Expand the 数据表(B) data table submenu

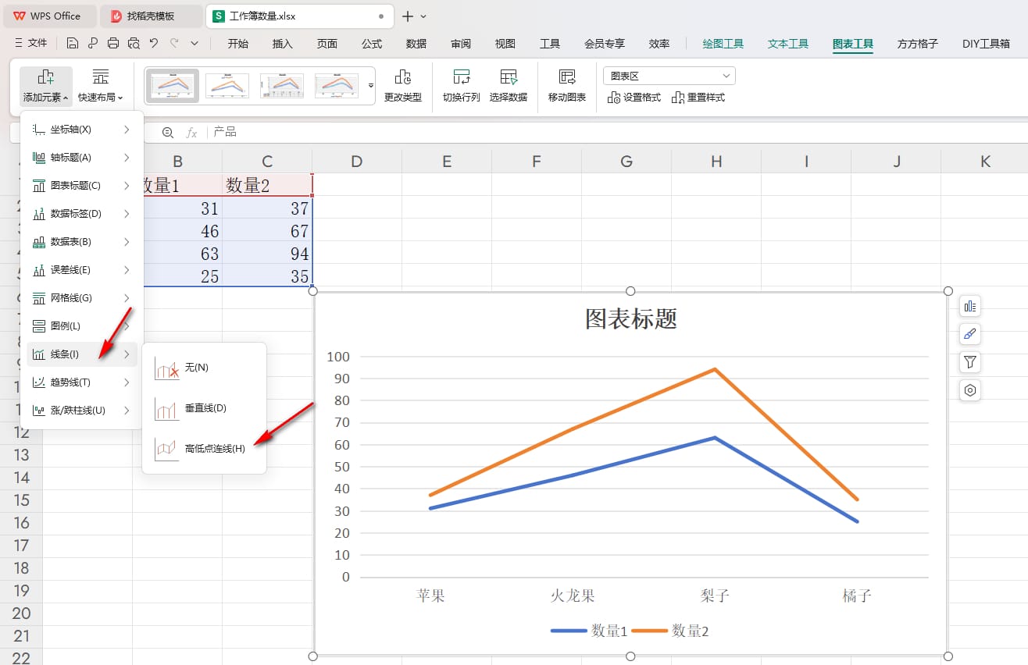(81, 242)
